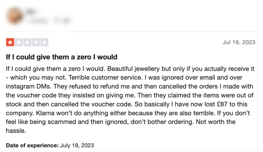Click "Terrible customer service" phrase in review
This screenshot has height=152, width=263.
click(x=106, y=78)
